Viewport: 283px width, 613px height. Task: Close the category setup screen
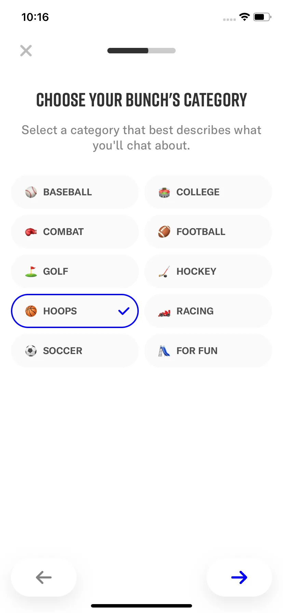point(26,51)
